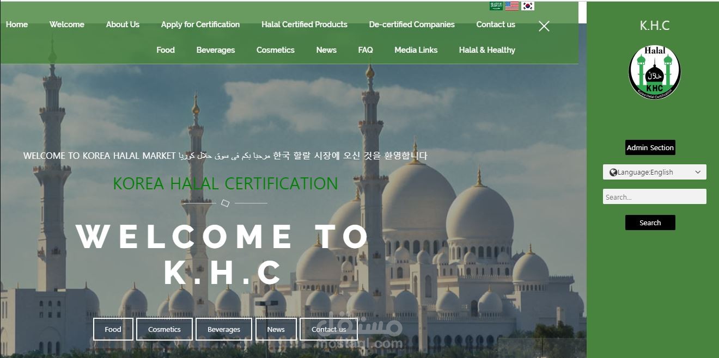Open the Language:English dropdown
The height and width of the screenshot is (358, 719).
click(x=655, y=172)
